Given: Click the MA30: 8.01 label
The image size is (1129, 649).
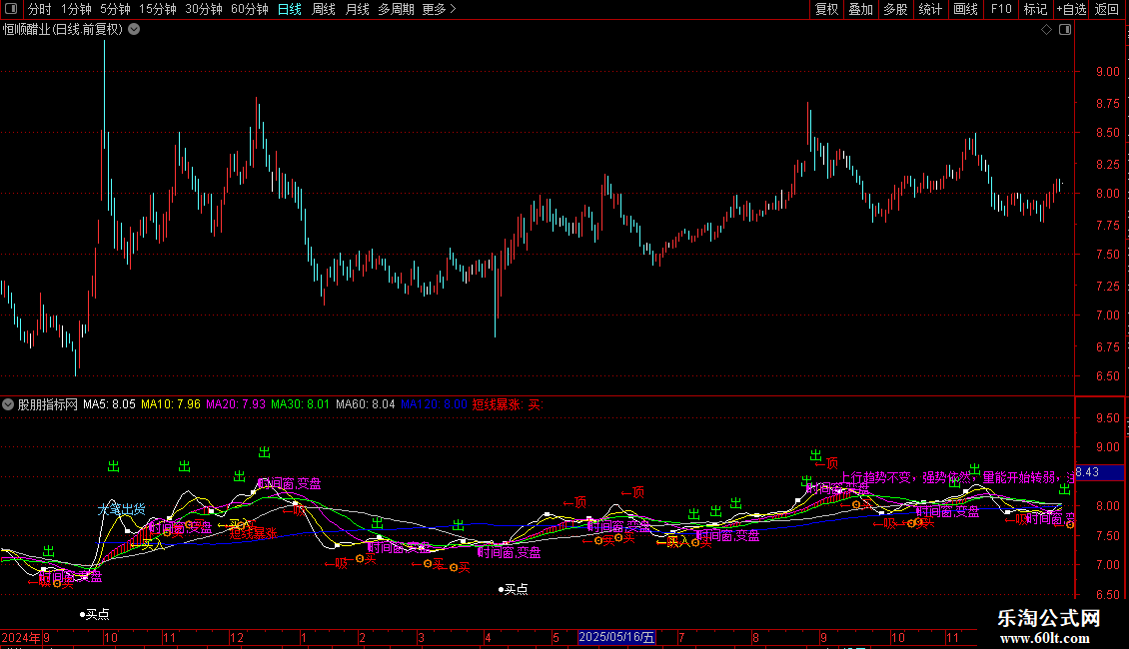Looking at the screenshot, I should (x=300, y=404).
